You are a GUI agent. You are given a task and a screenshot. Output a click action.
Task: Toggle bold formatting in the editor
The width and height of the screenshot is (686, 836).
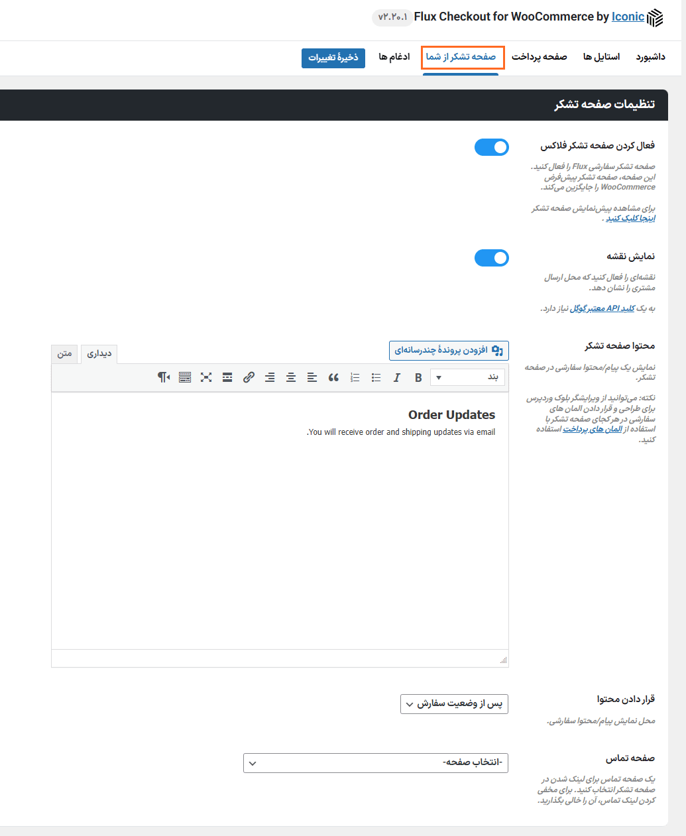pos(418,377)
